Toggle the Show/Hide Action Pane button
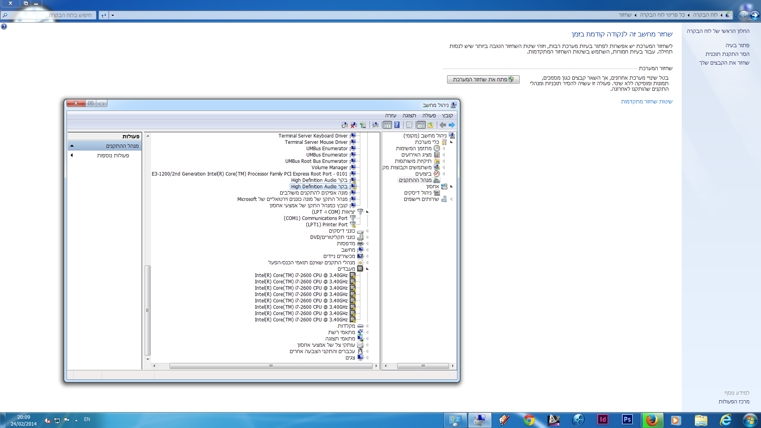The height and width of the screenshot is (428, 761). 387,125
